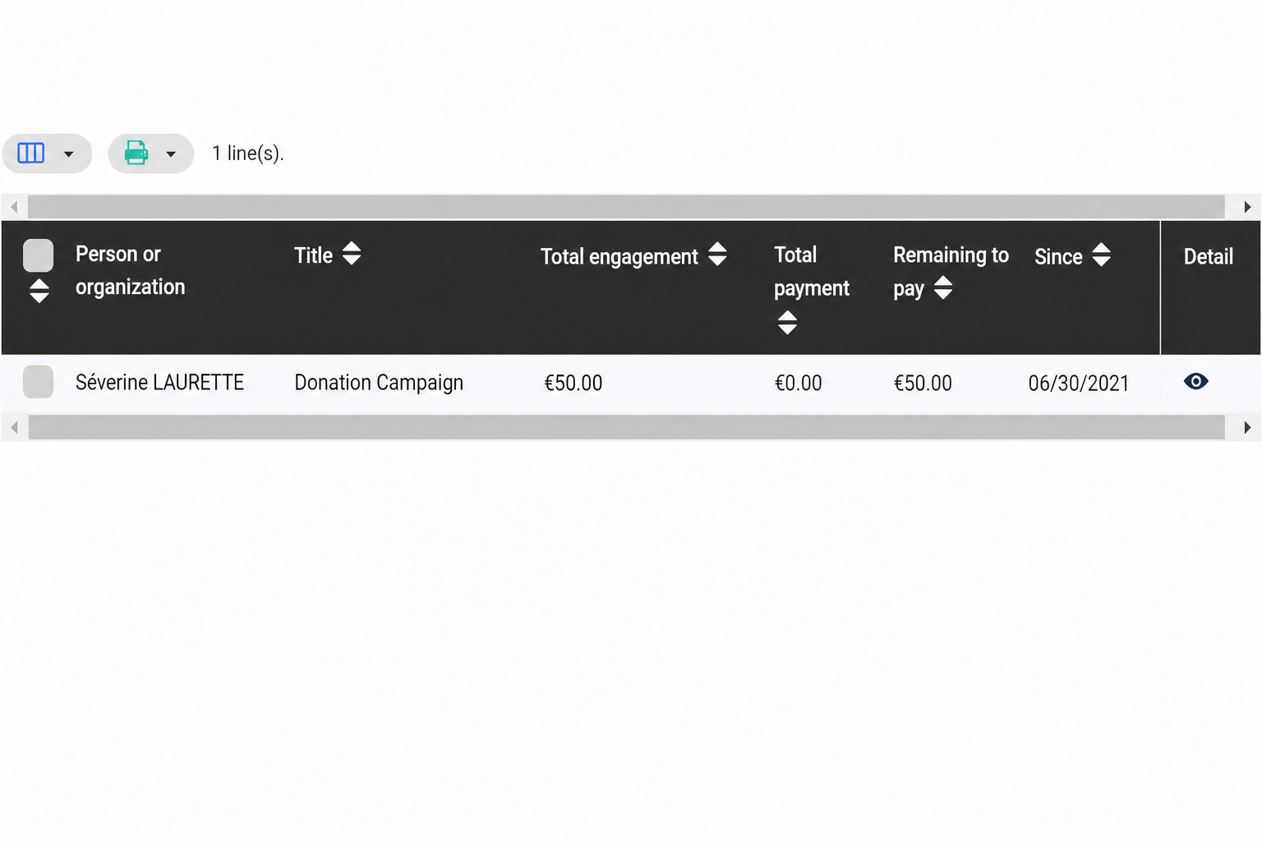Click the green printer icon

click(x=136, y=153)
